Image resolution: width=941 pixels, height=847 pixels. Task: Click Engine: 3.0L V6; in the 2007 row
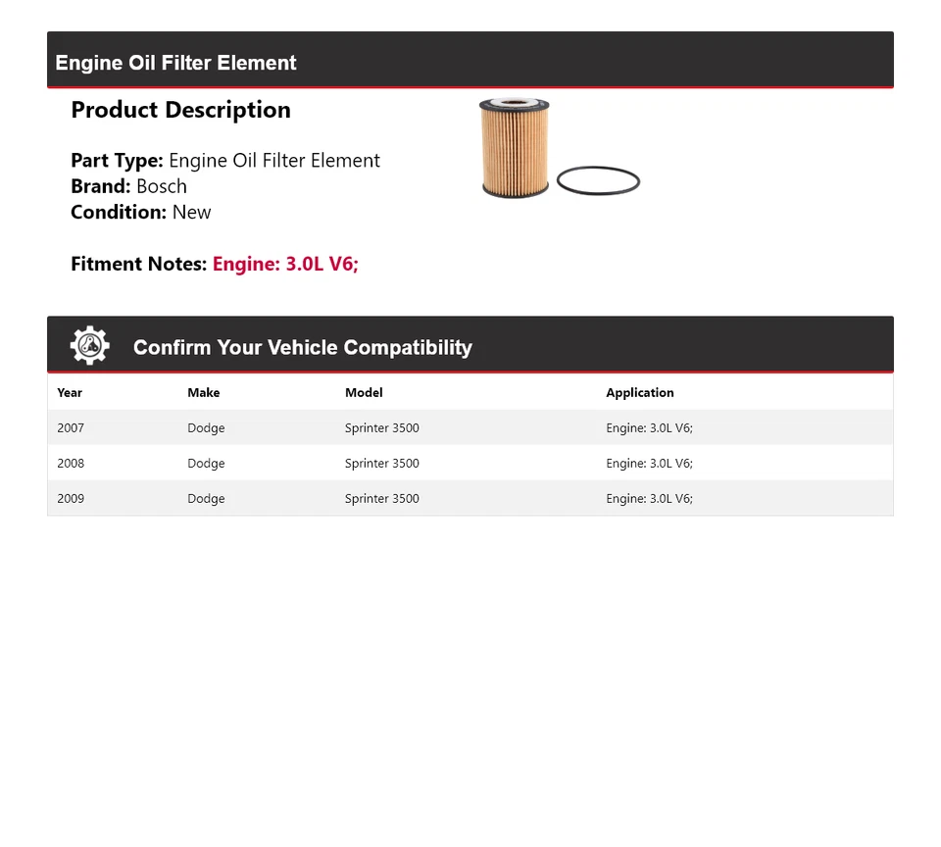649,428
